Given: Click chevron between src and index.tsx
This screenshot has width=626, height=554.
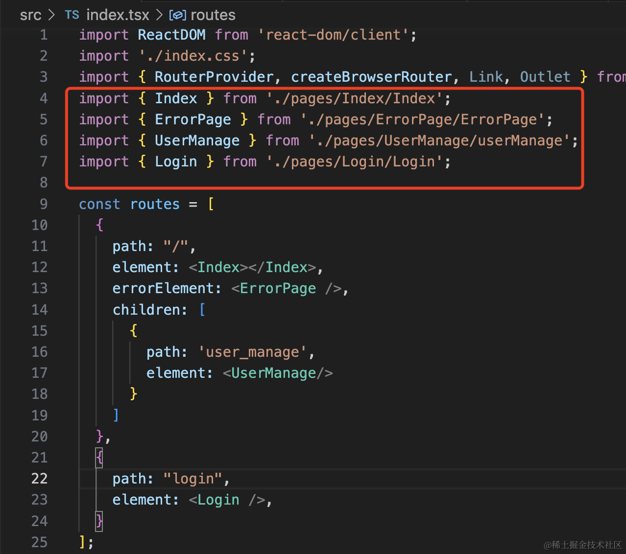Looking at the screenshot, I should [52, 15].
